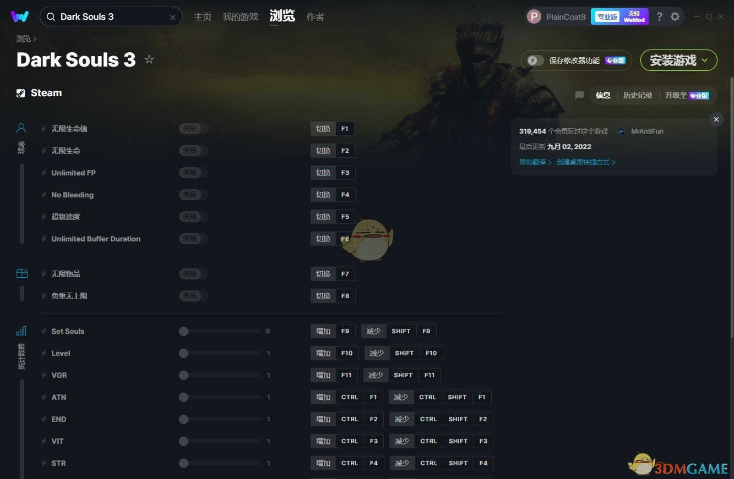
Task: Open the 创建桌面快捷方式 link
Action: click(x=586, y=162)
